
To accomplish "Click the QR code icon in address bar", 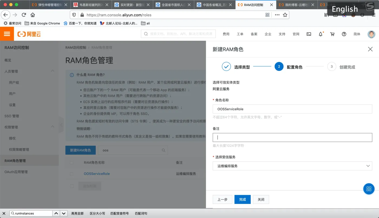I will (267, 15).
